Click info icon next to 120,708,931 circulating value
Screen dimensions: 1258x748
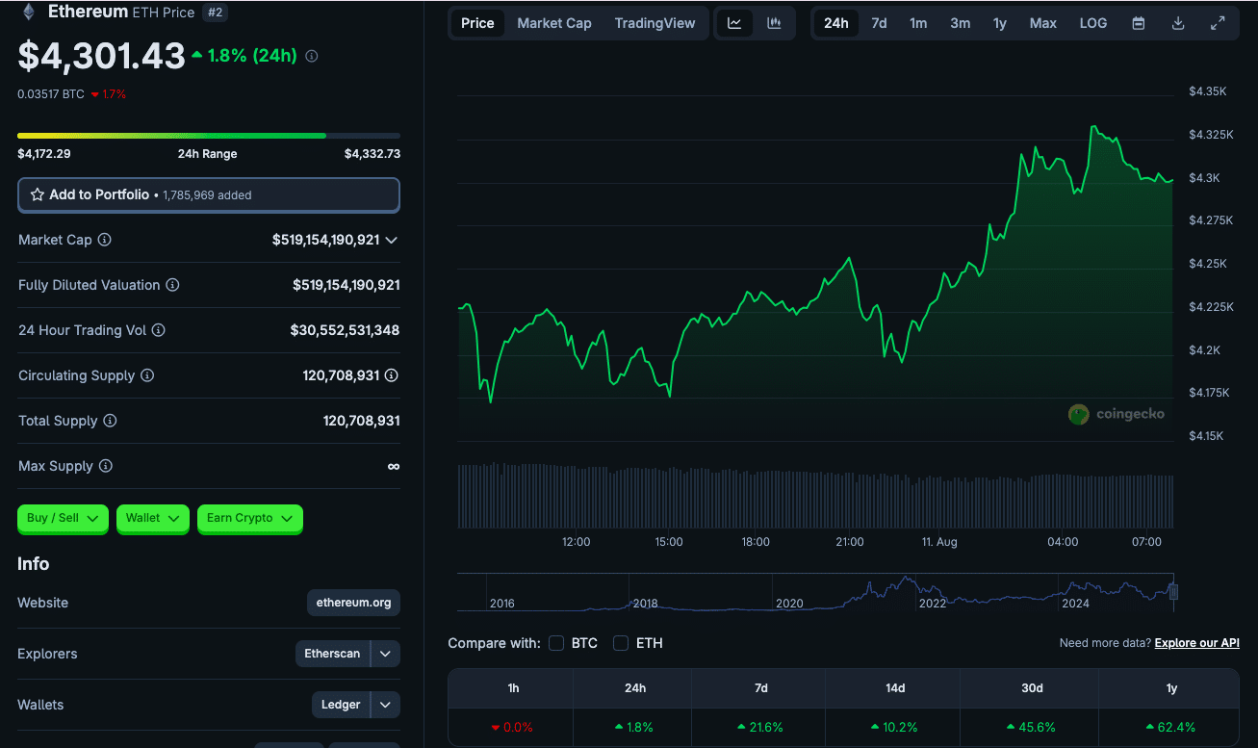pos(392,375)
